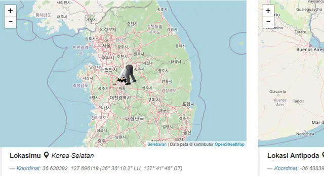The height and width of the screenshot is (182, 324).
Task: Open the OpenStreetMap contributor link
Action: click(229, 144)
